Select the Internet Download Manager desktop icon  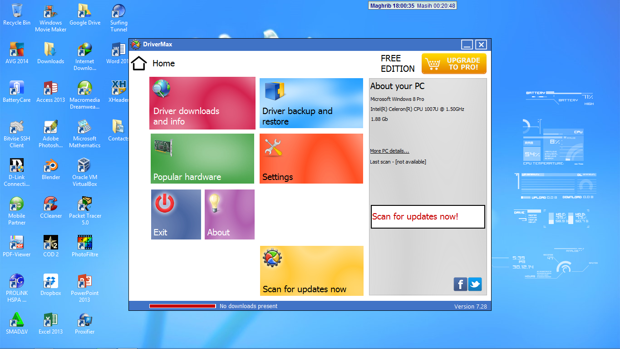click(85, 57)
